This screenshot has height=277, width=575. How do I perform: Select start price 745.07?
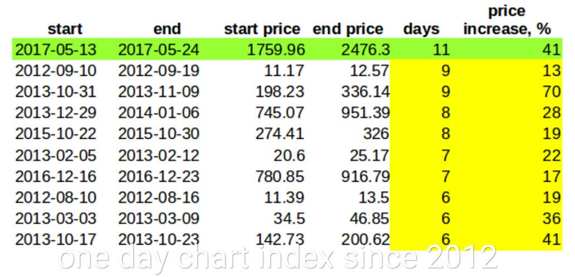[x=280, y=113]
